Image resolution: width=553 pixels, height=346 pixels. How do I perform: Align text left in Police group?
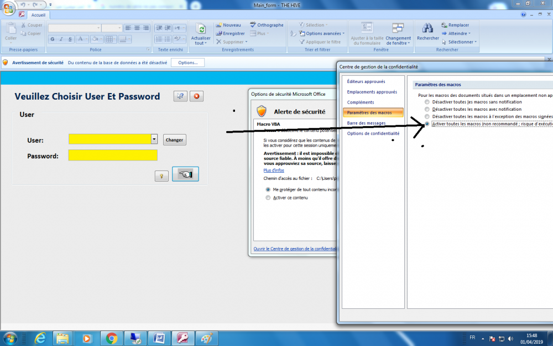(x=128, y=28)
